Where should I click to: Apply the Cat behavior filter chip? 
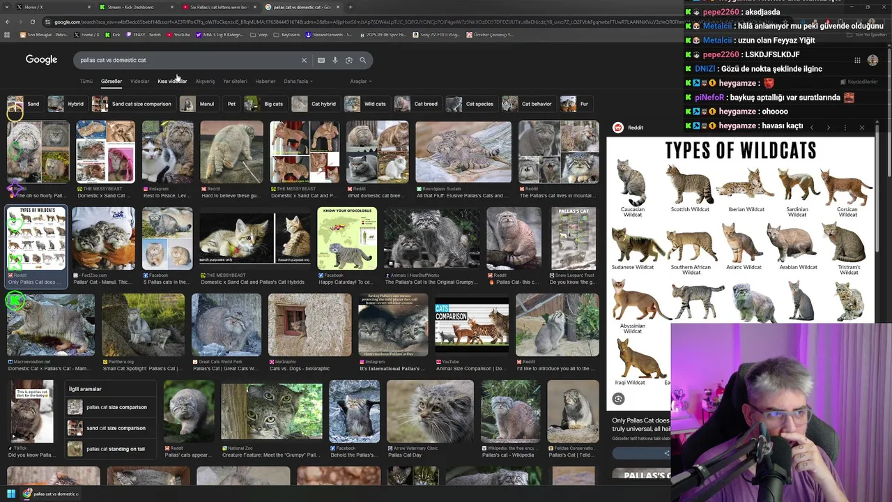[528, 104]
